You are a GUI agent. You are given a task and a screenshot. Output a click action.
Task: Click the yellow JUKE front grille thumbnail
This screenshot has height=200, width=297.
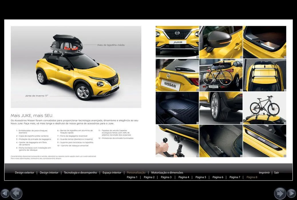coord(177,41)
